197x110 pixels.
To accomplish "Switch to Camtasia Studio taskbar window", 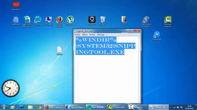I will 117,107.
